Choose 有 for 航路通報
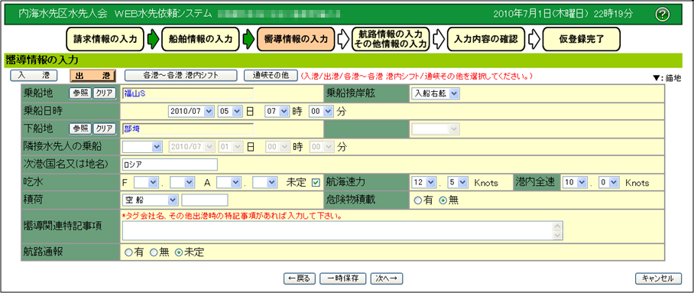694x293 pixels. 128,252
